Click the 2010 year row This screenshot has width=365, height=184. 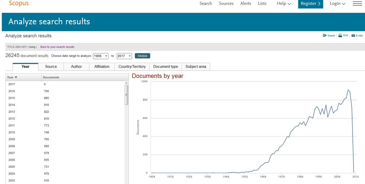tap(65, 132)
